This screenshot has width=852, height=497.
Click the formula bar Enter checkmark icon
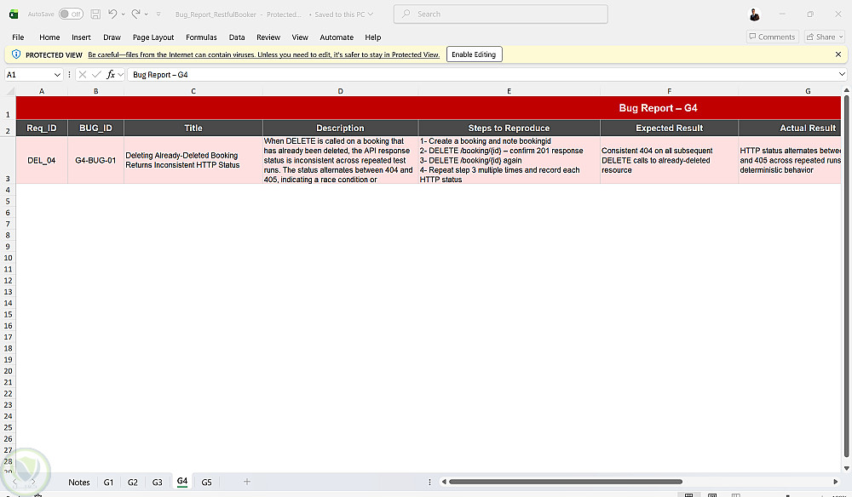pyautogui.click(x=96, y=74)
